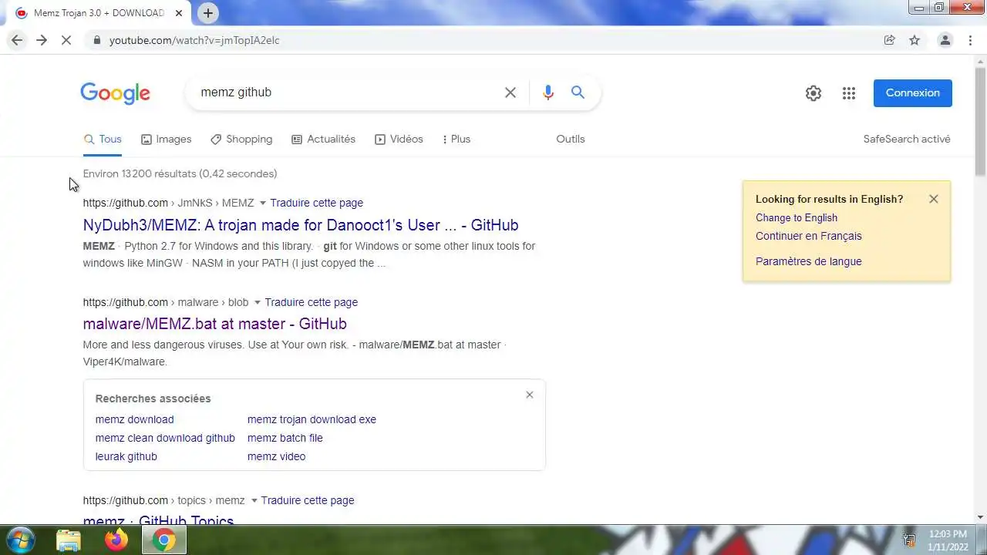The width and height of the screenshot is (987, 555).
Task: Select the Memz Trojan 3.0 browser tab
Action: (x=99, y=13)
